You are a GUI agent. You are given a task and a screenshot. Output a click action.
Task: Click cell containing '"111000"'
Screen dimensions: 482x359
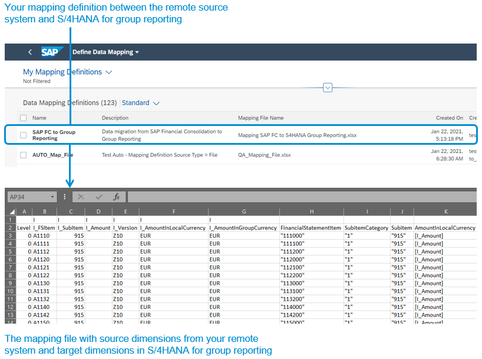[311, 236]
